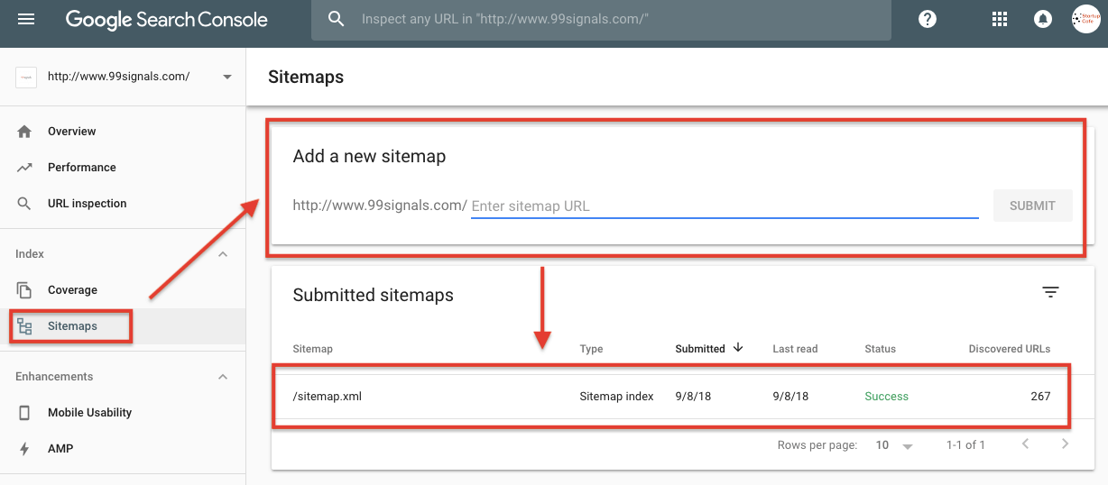Screen dimensions: 1108x485
Task: Change Rows per page dropdown
Action: pyautogui.click(x=894, y=445)
